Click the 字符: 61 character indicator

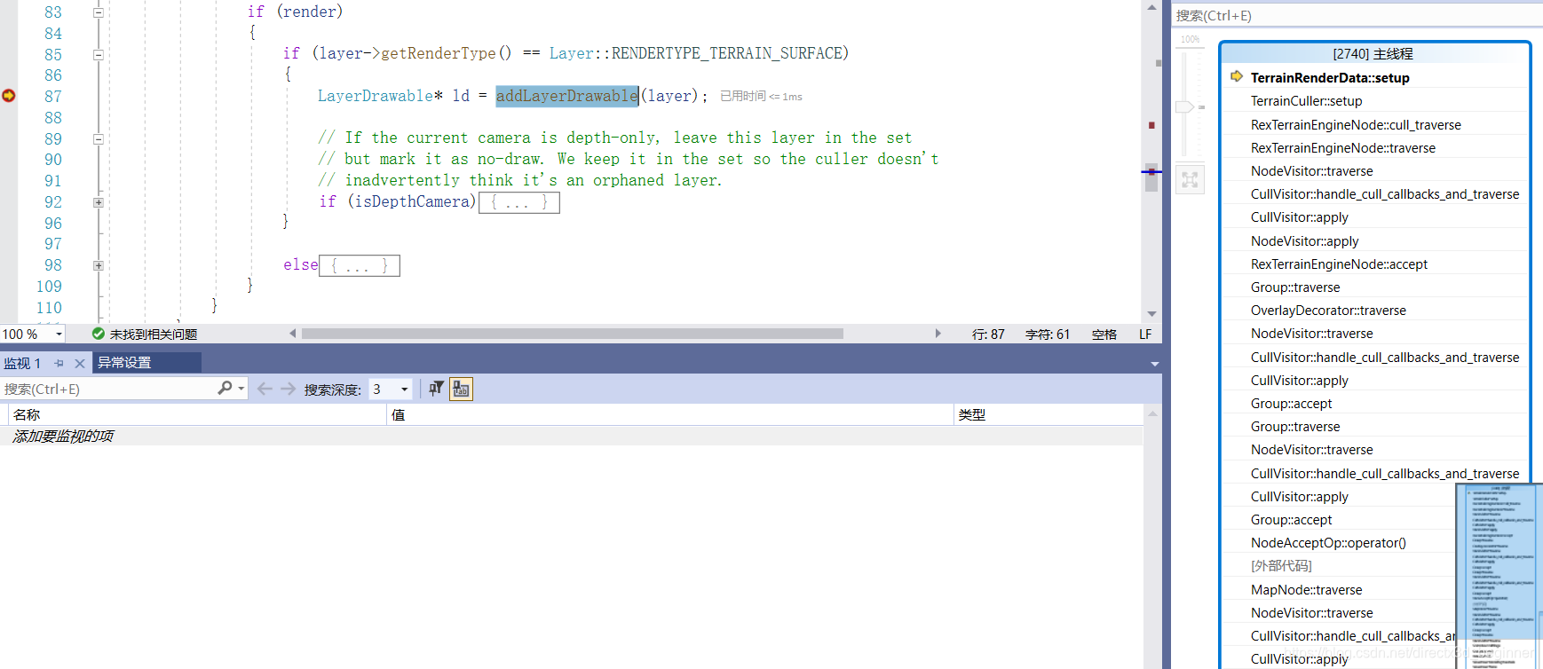pos(1048,334)
